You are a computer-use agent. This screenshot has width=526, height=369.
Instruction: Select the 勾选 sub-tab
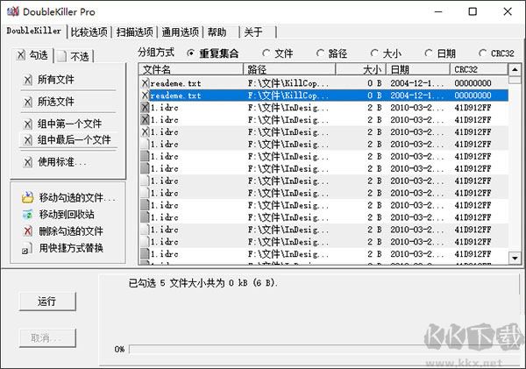(33, 55)
